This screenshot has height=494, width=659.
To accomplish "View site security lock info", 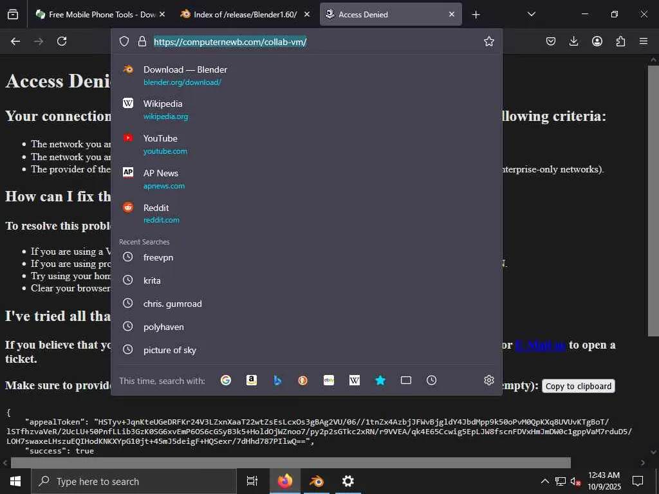I will pyautogui.click(x=142, y=41).
